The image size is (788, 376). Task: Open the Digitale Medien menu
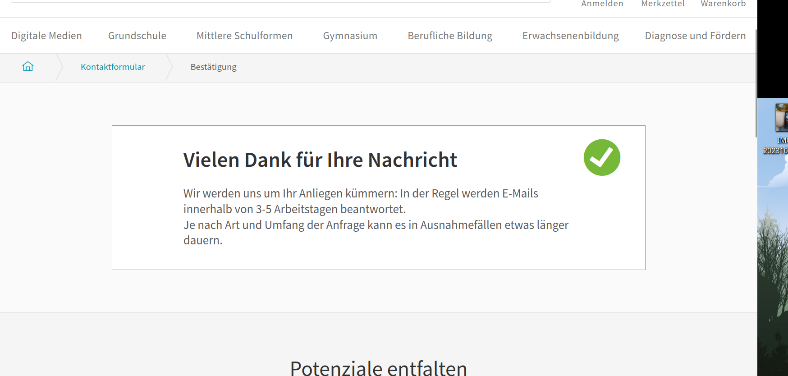46,36
